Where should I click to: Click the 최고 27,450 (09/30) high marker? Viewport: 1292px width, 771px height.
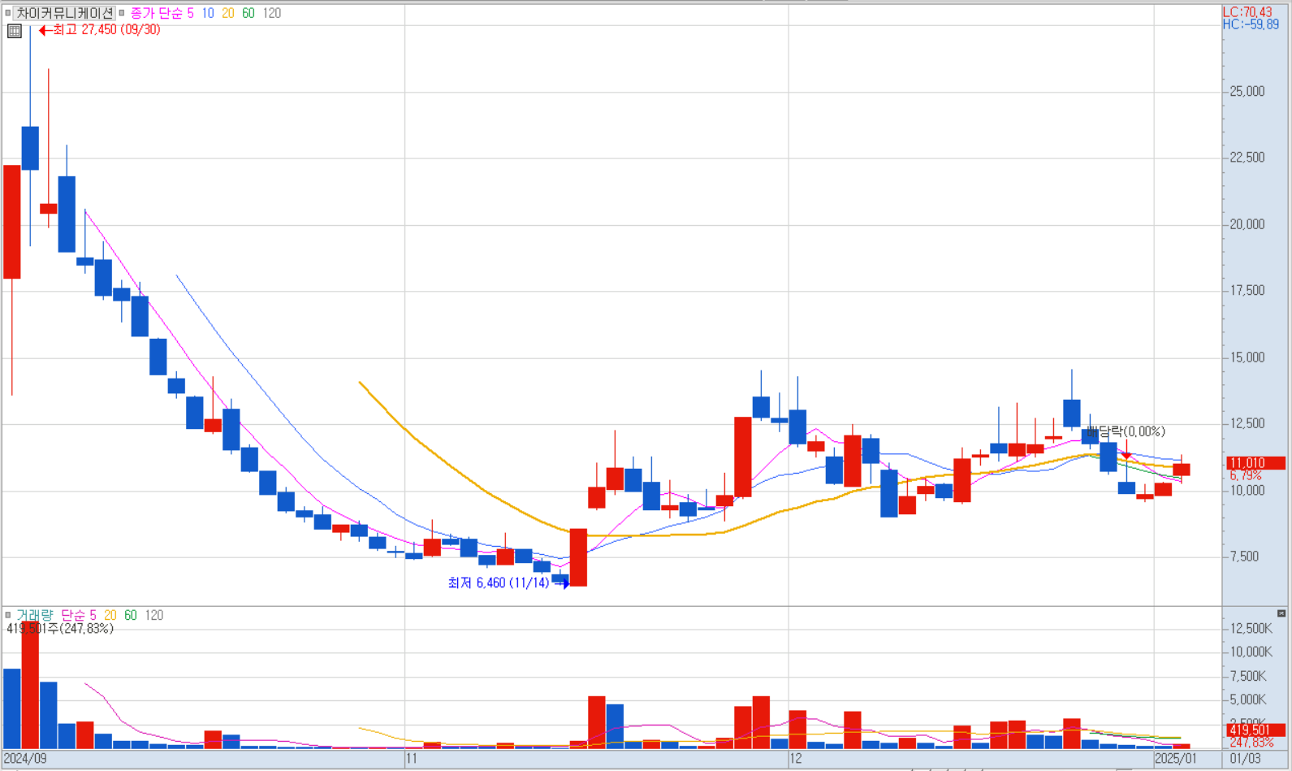(100, 30)
